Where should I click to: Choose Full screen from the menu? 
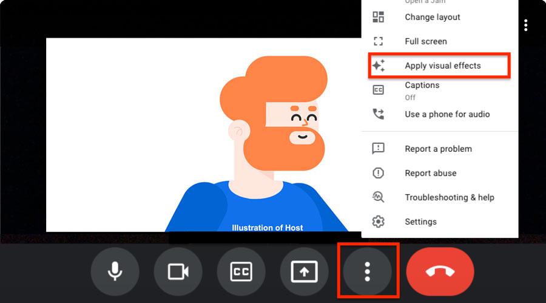pos(440,41)
